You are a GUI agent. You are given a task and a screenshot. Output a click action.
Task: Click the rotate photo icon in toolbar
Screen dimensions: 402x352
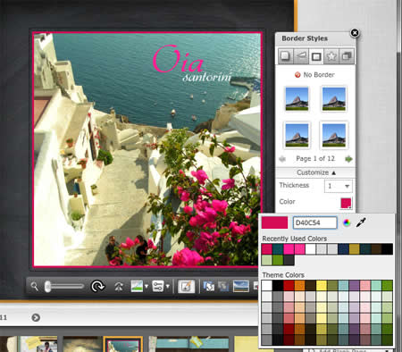97,287
